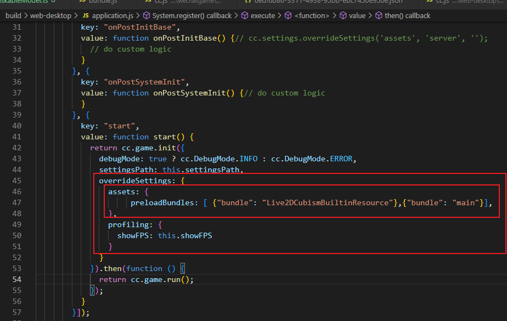Select line number 54 in gutter
Image resolution: width=507 pixels, height=321 pixels.
pyautogui.click(x=17, y=279)
